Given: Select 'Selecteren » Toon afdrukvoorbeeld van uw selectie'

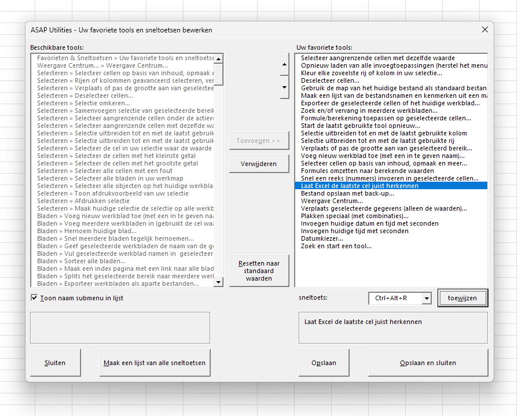Looking at the screenshot, I should tap(123, 193).
